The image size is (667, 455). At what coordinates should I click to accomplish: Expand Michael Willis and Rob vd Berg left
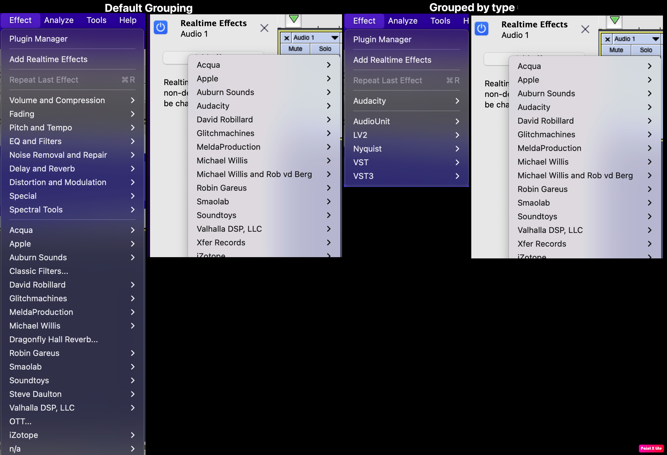(x=264, y=174)
